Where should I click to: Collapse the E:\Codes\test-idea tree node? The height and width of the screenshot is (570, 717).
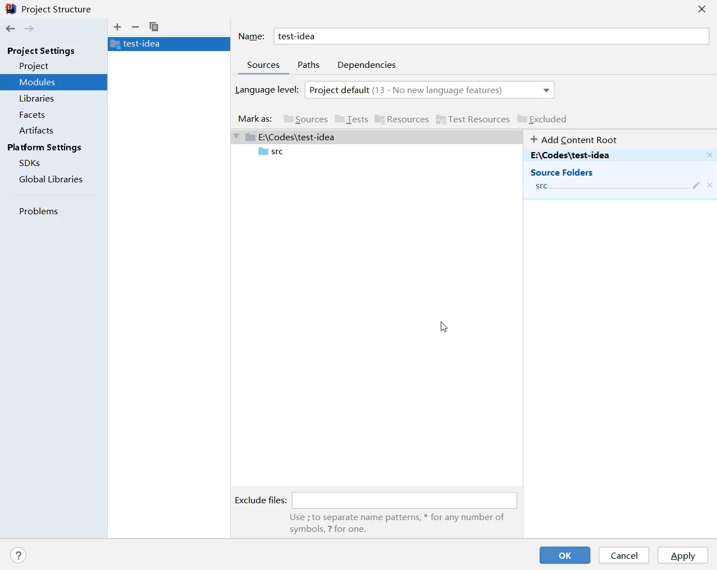click(237, 137)
